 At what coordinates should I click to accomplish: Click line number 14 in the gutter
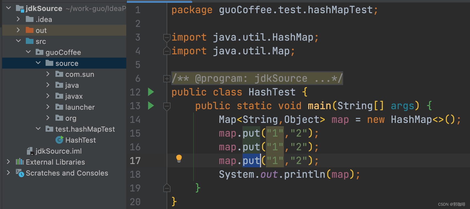click(x=135, y=120)
